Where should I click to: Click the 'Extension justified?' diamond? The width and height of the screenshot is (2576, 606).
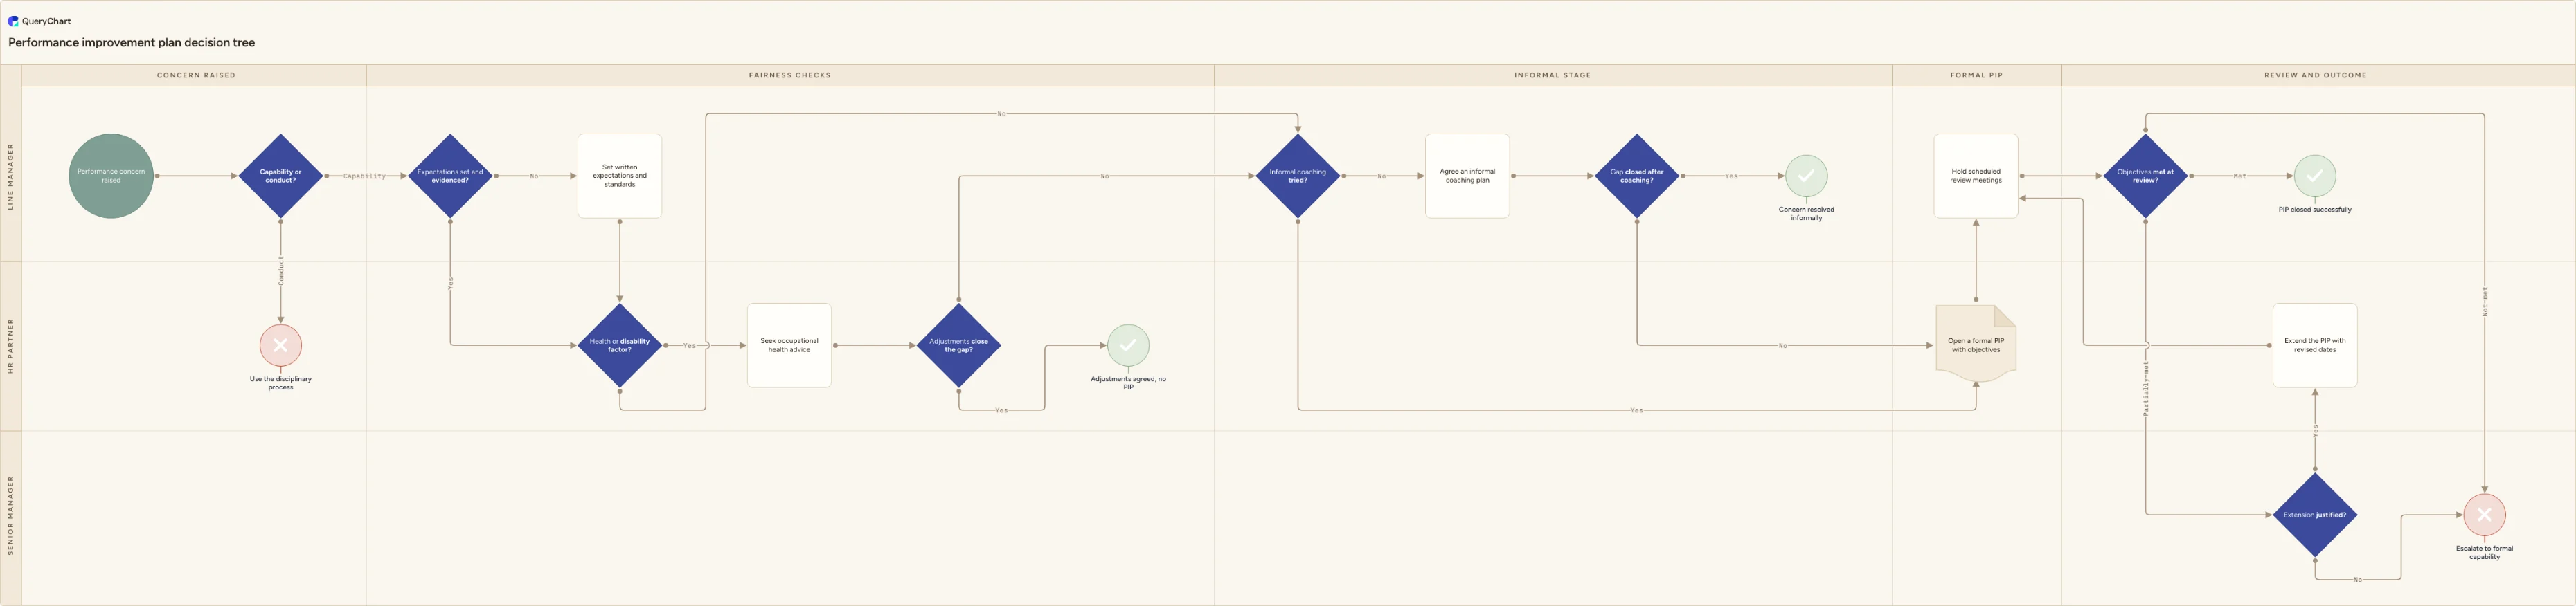pos(2315,515)
